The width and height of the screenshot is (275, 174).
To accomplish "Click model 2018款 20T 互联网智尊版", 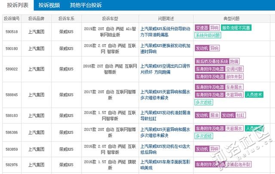I will (110, 69).
